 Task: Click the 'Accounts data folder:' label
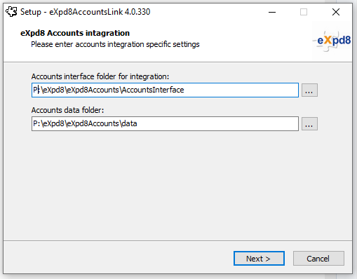click(x=67, y=110)
